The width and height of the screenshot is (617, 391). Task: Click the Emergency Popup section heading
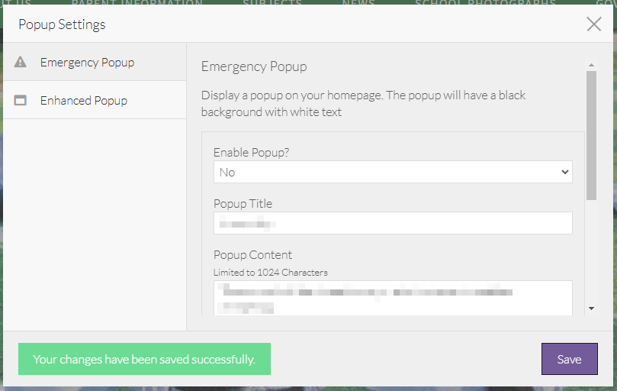click(x=254, y=66)
